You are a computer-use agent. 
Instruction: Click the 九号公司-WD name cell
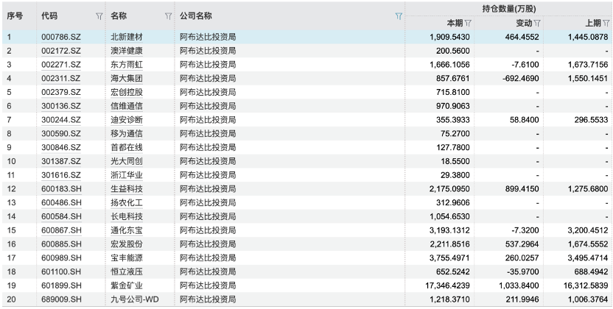tap(133, 299)
